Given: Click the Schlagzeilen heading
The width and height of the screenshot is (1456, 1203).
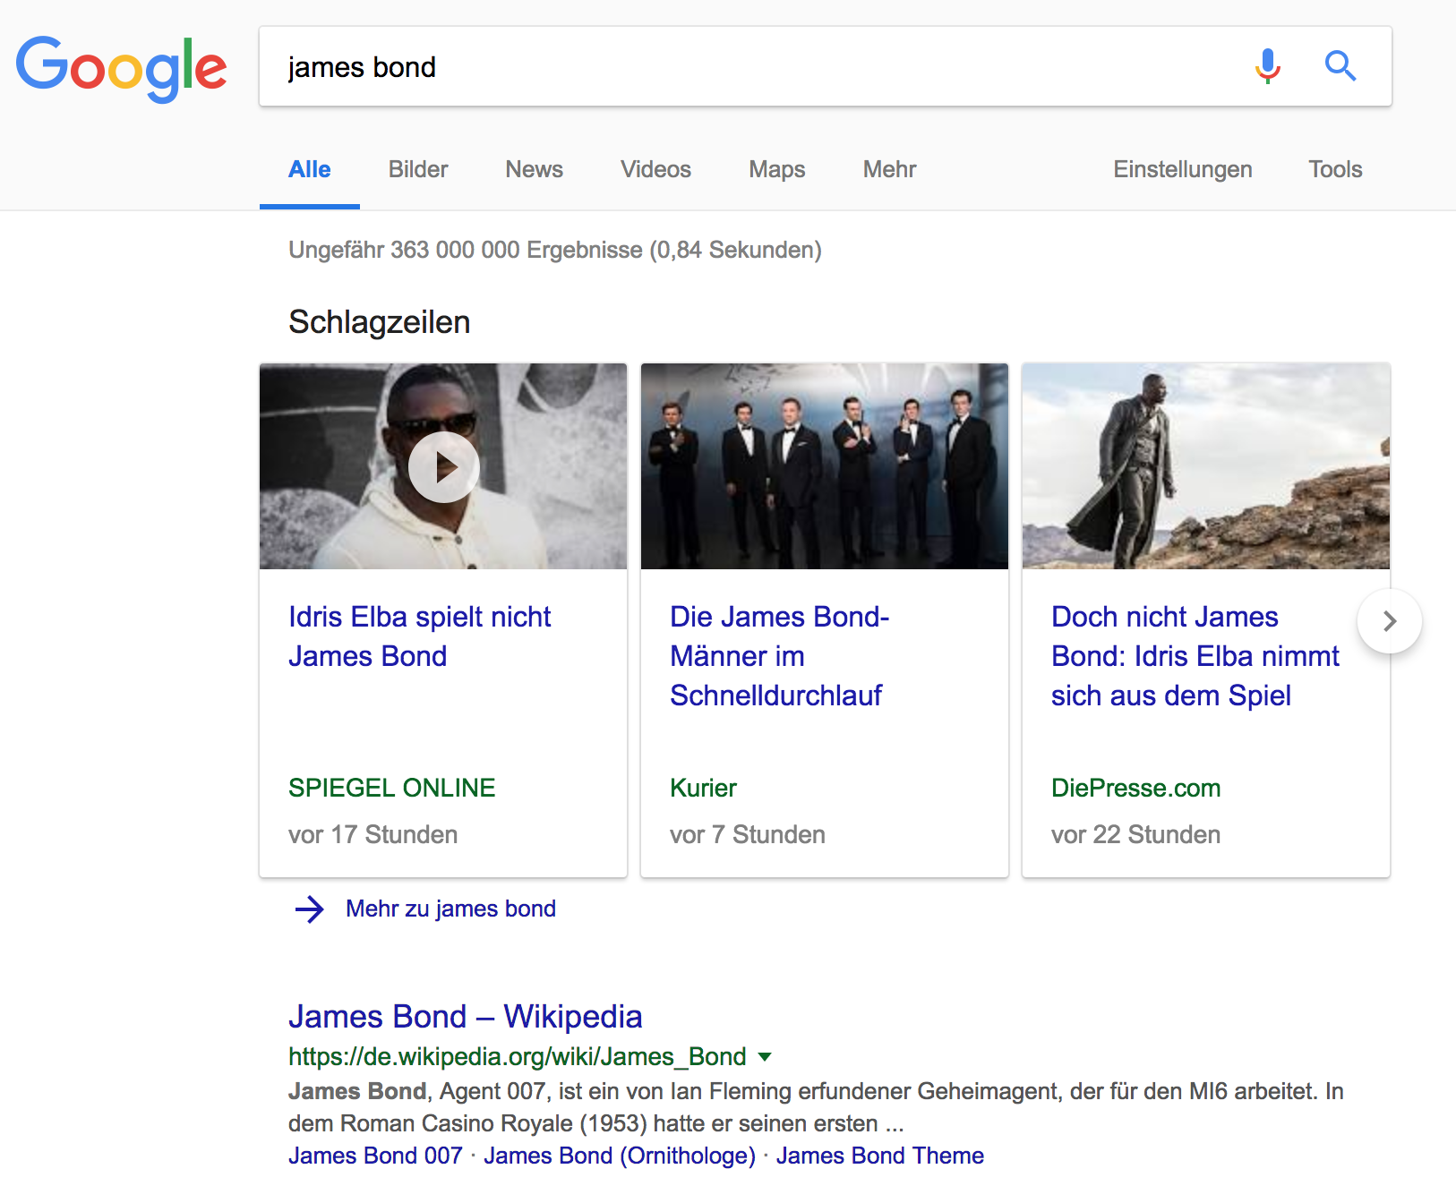Looking at the screenshot, I should click(x=380, y=322).
